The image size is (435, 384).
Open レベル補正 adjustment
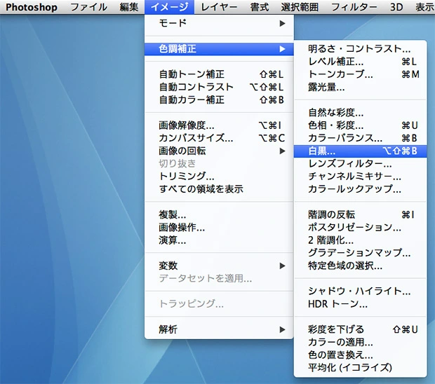[x=360, y=62]
